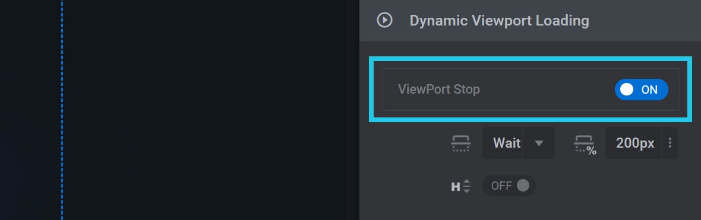Click the ViewPort Stop label text
The image size is (701, 220).
(438, 90)
